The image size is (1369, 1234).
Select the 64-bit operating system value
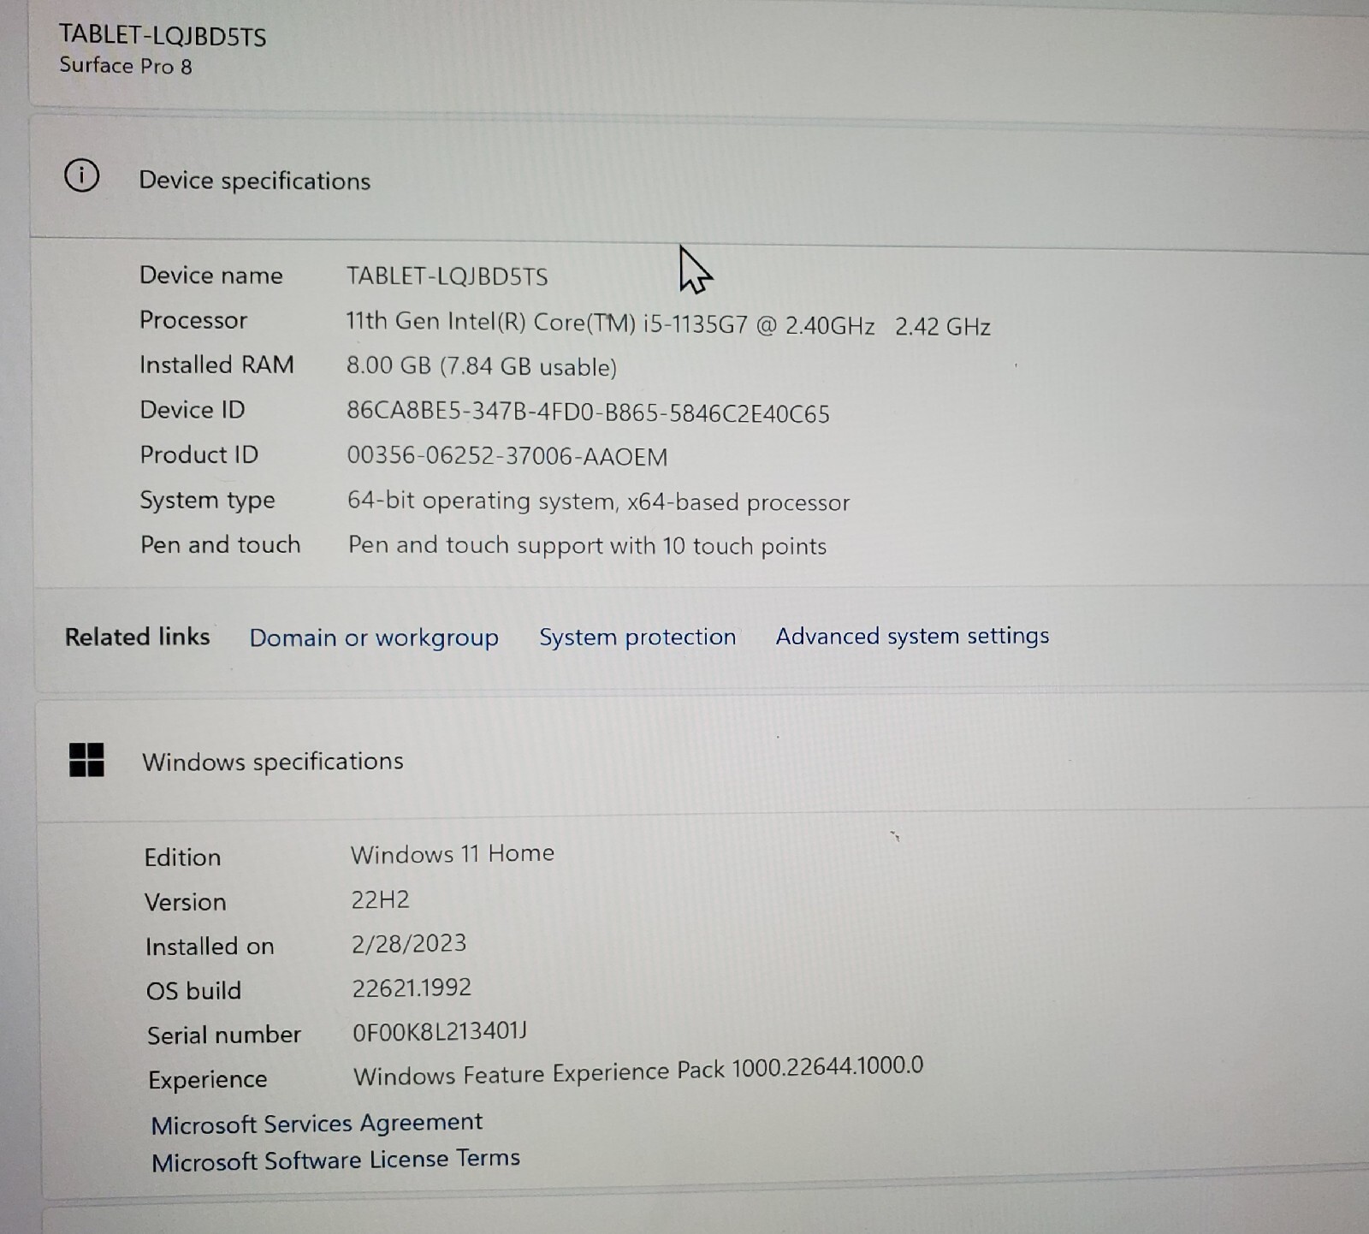(x=599, y=501)
